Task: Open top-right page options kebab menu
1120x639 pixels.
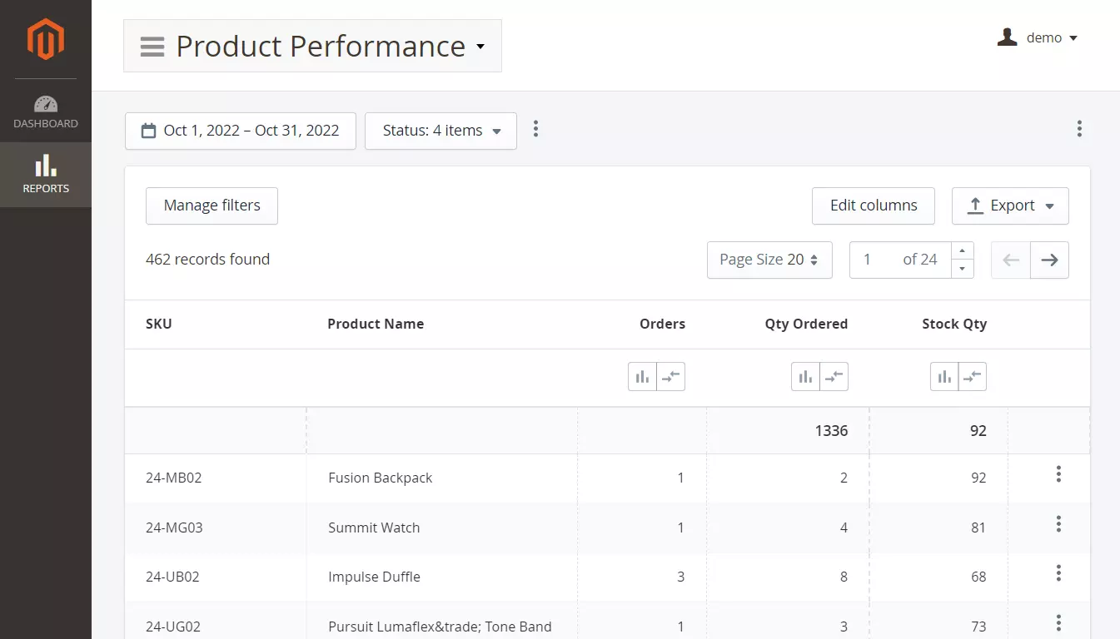Action: 1079,129
